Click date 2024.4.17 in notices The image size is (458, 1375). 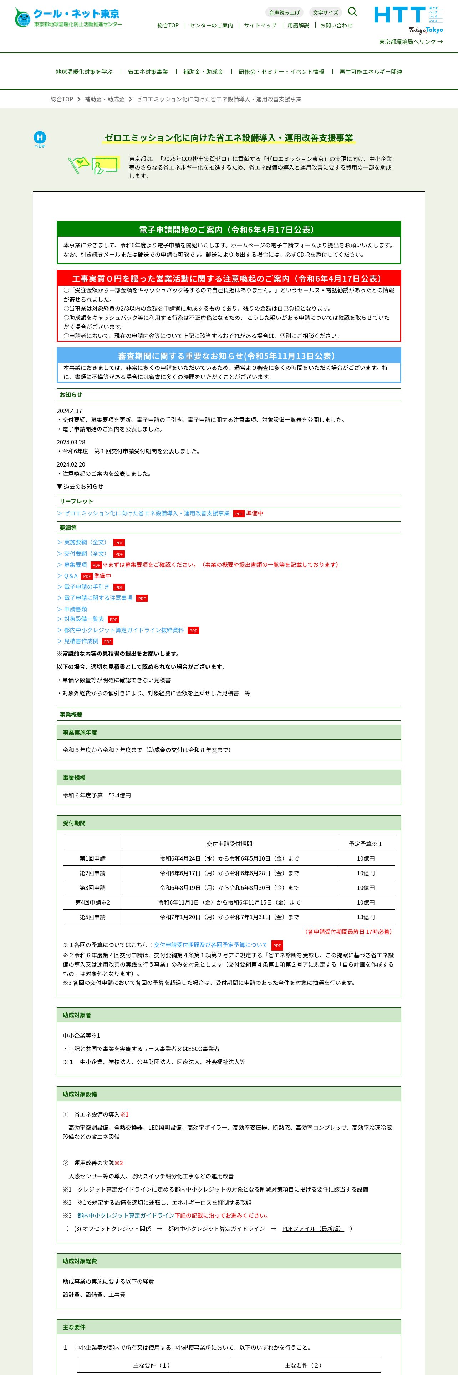[69, 411]
